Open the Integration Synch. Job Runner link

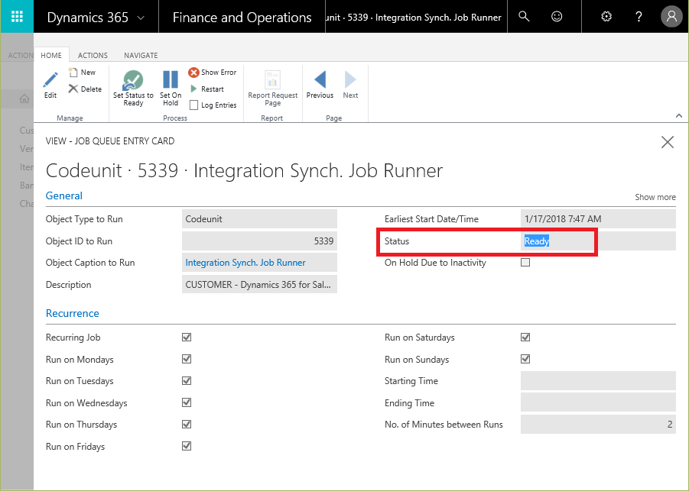[x=245, y=263]
